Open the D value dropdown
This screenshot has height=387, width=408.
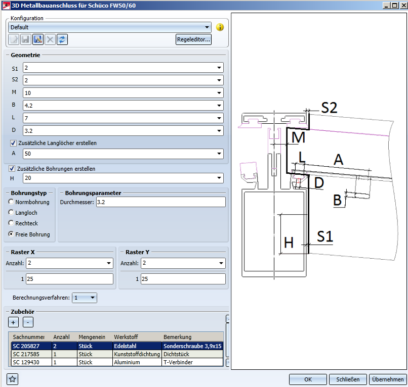pyautogui.click(x=219, y=131)
